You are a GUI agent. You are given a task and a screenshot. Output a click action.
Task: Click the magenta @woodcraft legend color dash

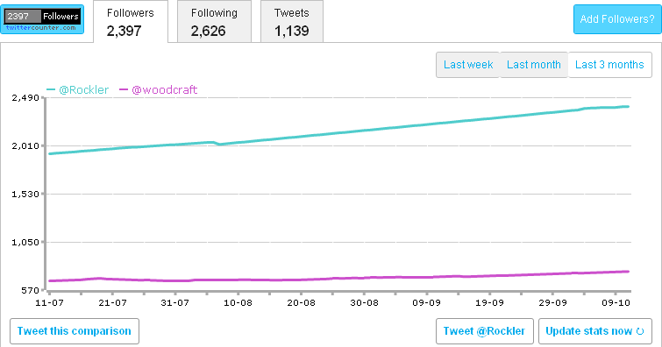point(124,89)
